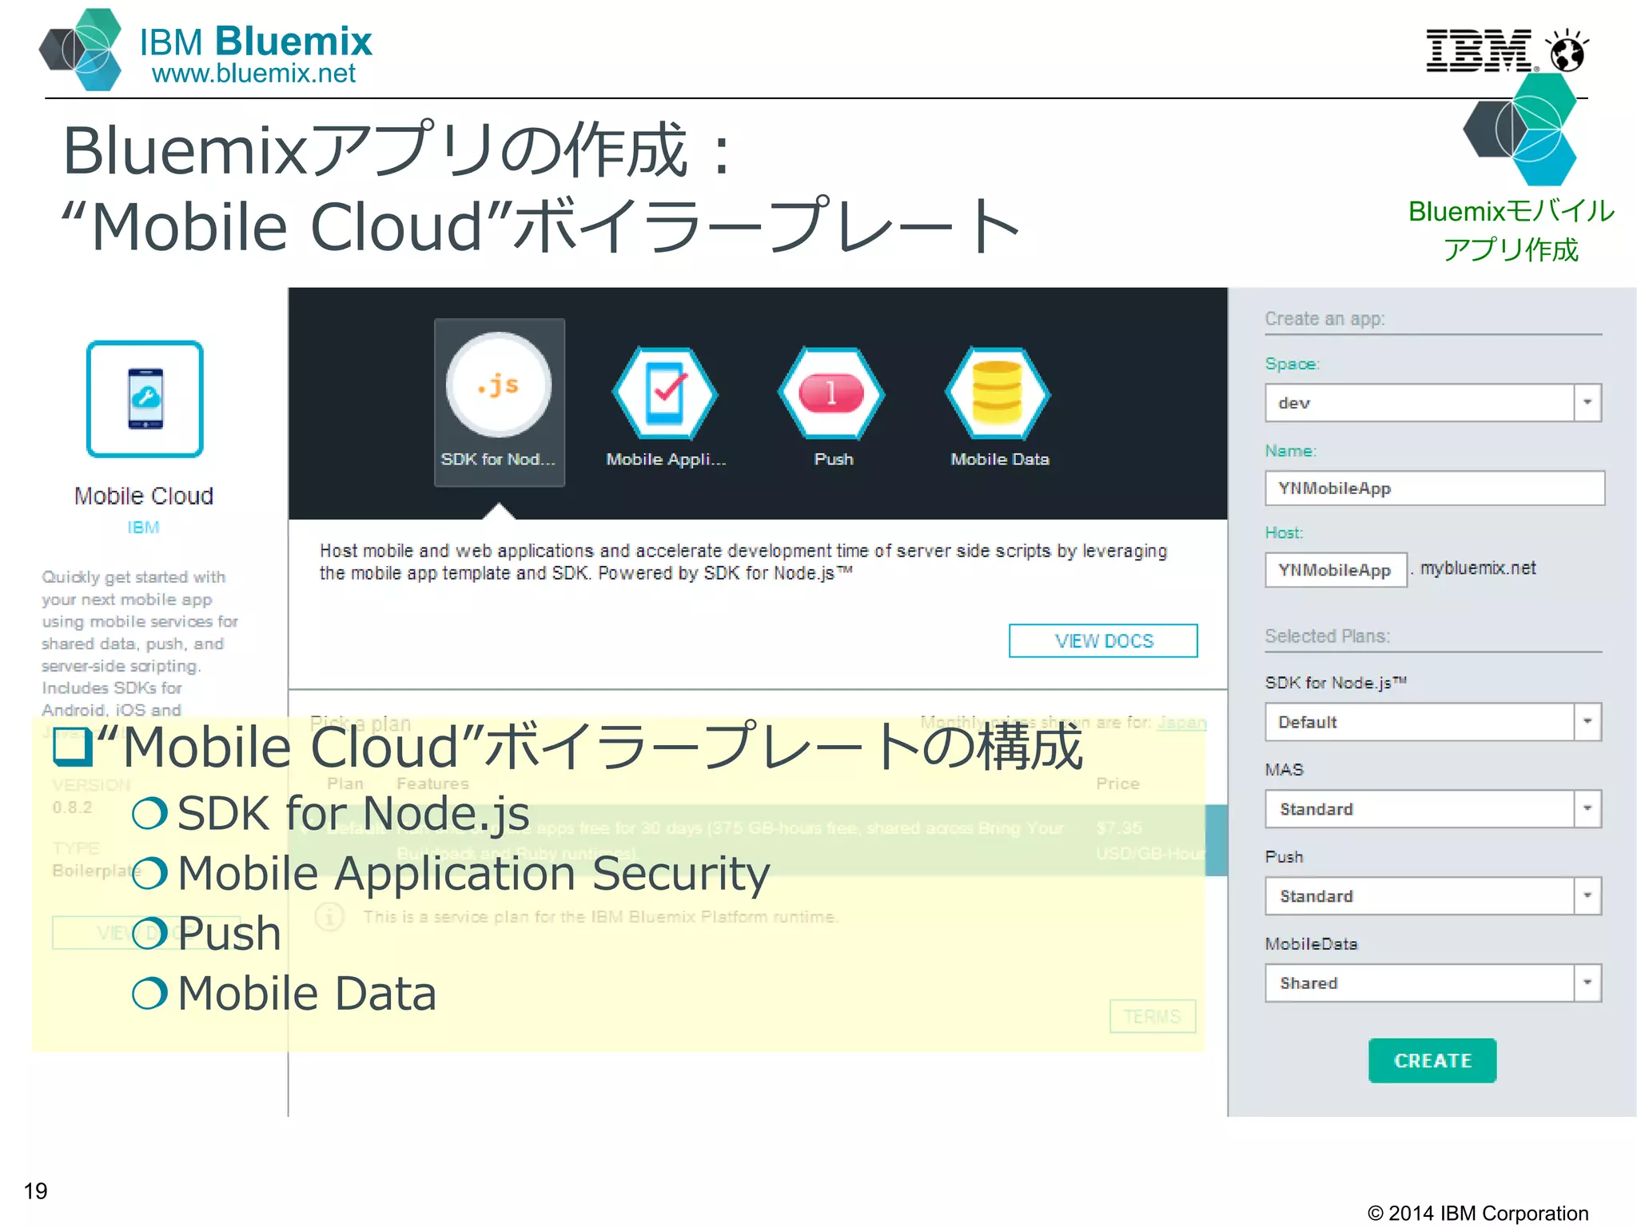The image size is (1637, 1228).
Task: Click the Host field before mybluemix.net
Action: pos(1336,570)
